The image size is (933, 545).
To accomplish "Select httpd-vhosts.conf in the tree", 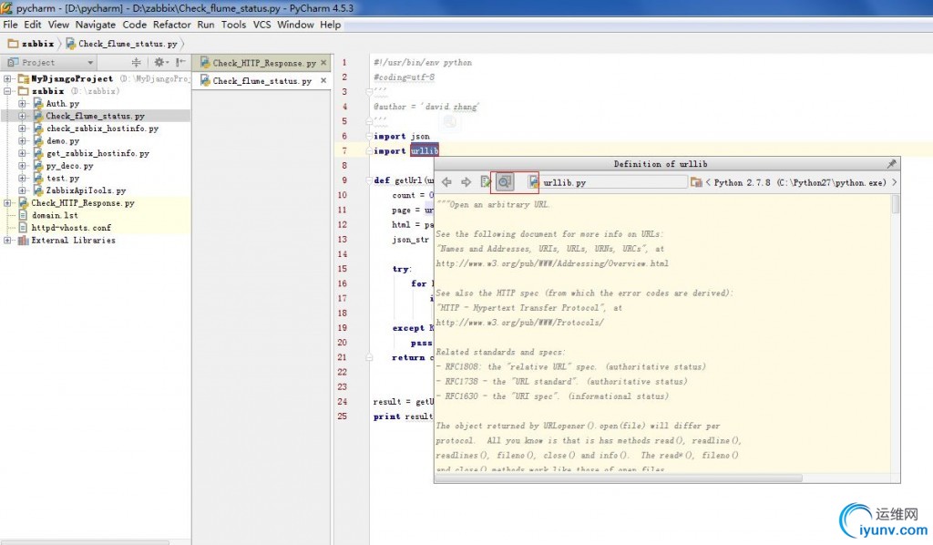I will pos(71,228).
